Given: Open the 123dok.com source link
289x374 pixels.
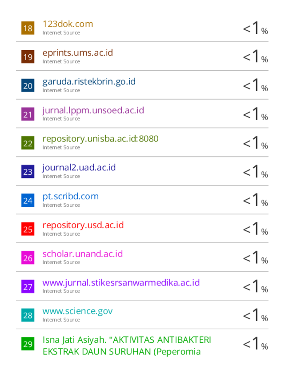Looking at the screenshot, I should (68, 24).
